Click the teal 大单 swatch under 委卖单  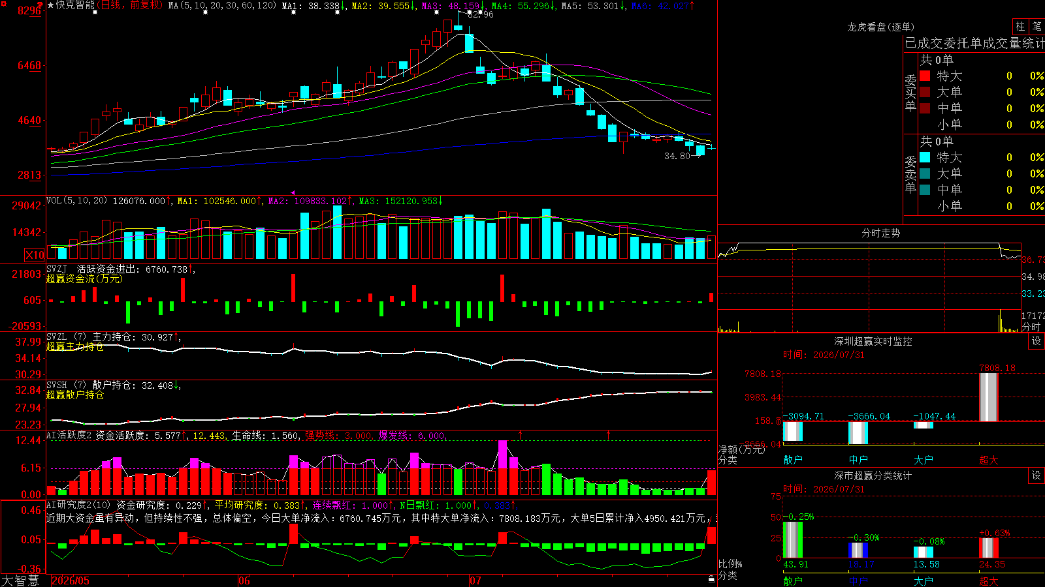pyautogui.click(x=925, y=173)
